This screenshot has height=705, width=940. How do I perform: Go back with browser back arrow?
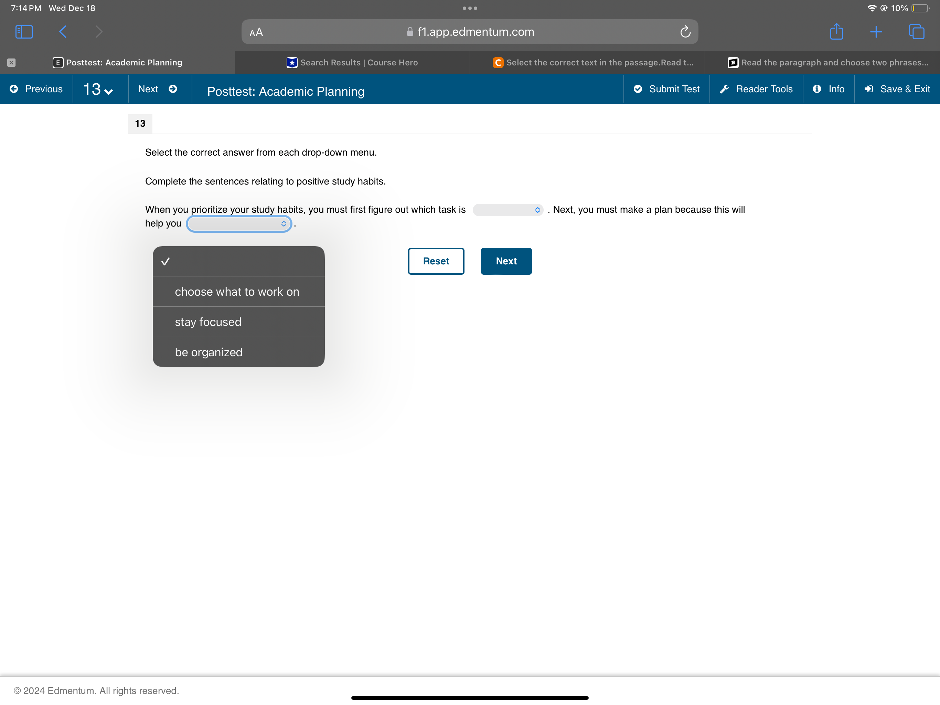pos(63,32)
